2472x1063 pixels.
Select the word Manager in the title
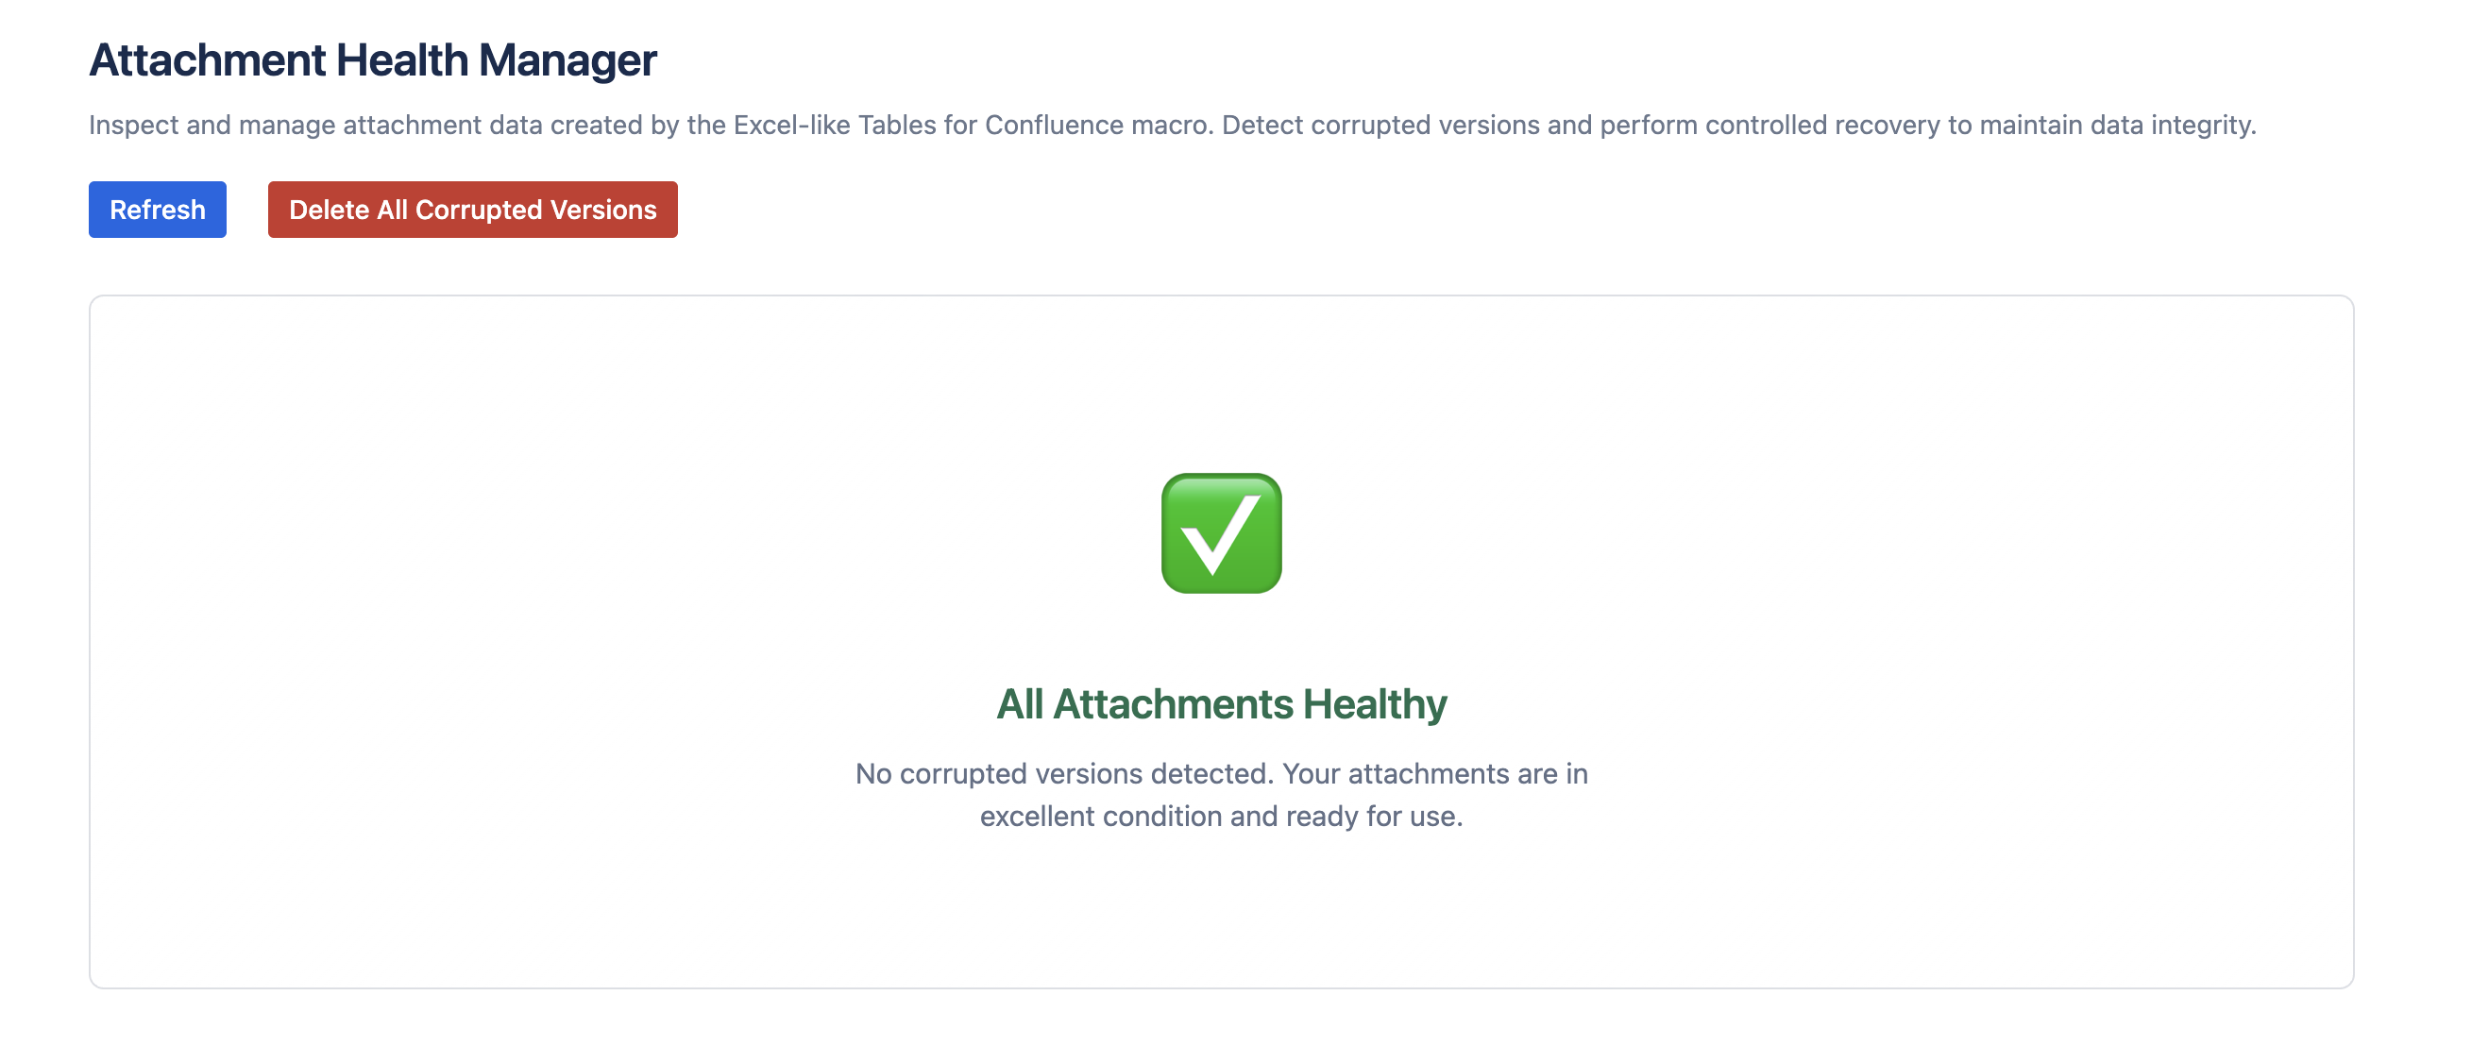[x=567, y=60]
